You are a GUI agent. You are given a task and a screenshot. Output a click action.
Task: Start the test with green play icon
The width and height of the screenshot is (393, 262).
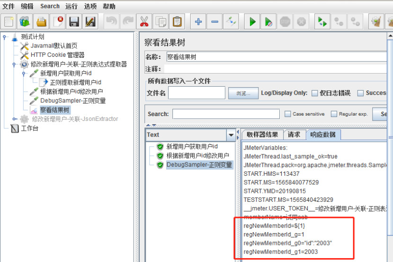[252, 22]
